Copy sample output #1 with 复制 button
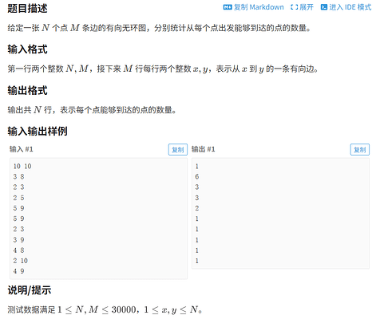The width and height of the screenshot is (376, 319). coord(359,150)
